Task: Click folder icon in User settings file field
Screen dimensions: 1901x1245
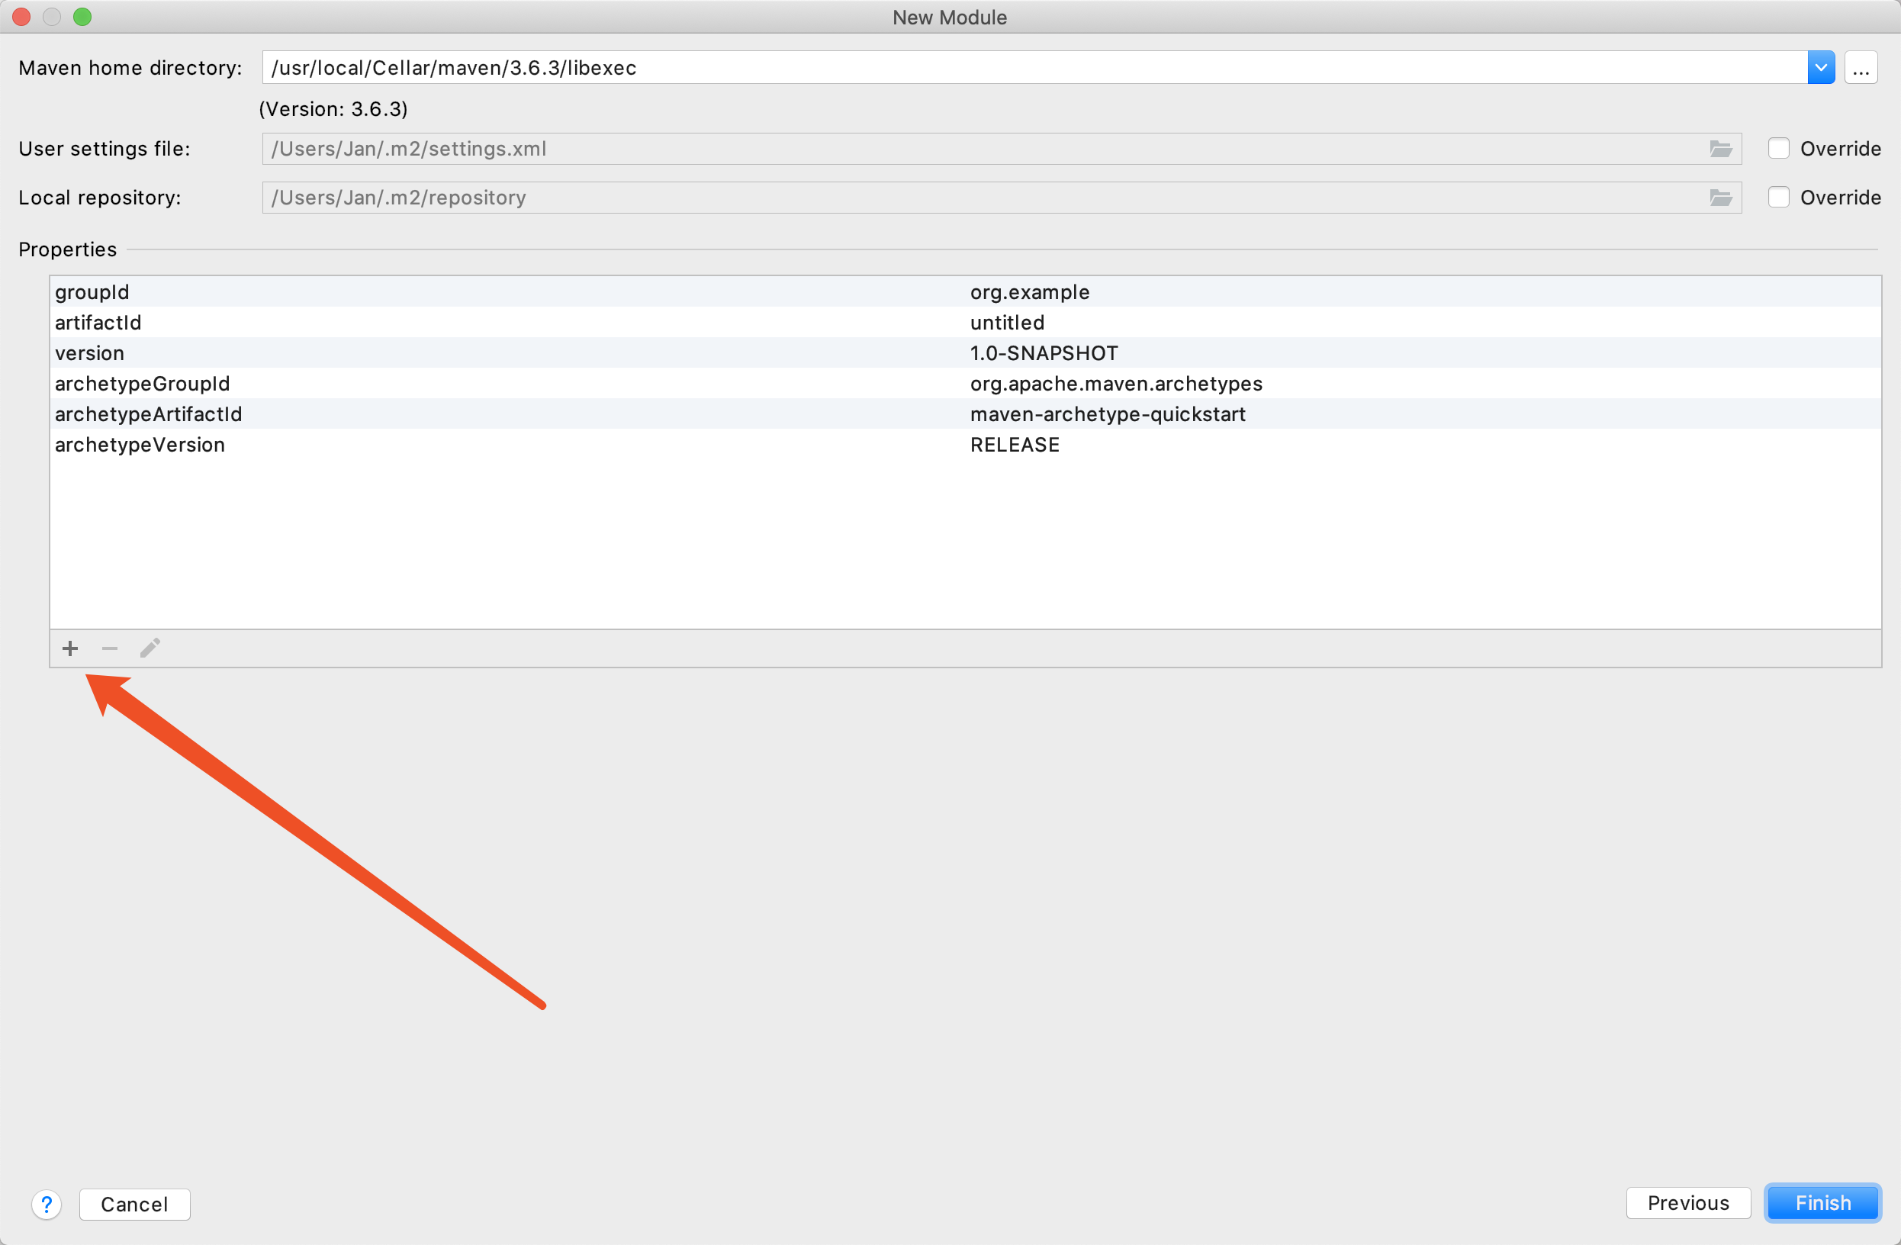Action: point(1719,150)
